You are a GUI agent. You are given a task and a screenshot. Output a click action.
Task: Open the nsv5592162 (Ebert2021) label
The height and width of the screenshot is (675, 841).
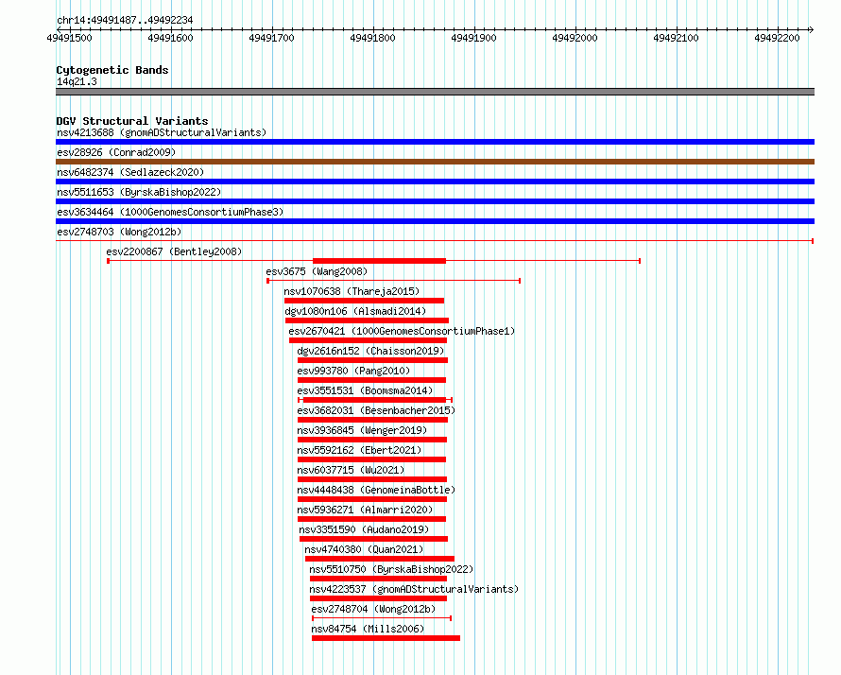pos(359,450)
